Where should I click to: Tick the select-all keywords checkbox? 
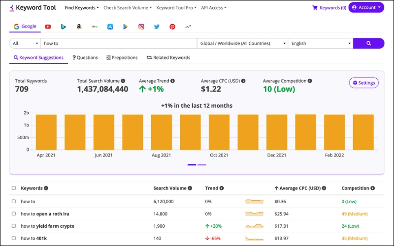coord(14,188)
